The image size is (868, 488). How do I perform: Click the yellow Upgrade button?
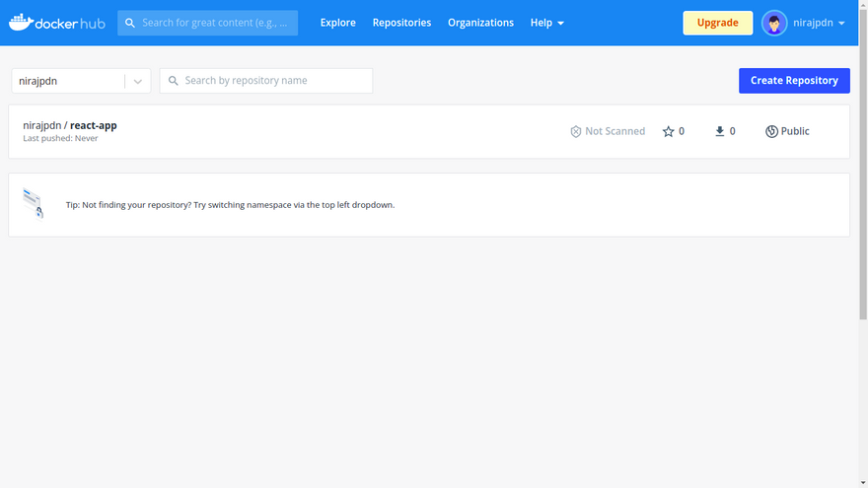click(717, 23)
